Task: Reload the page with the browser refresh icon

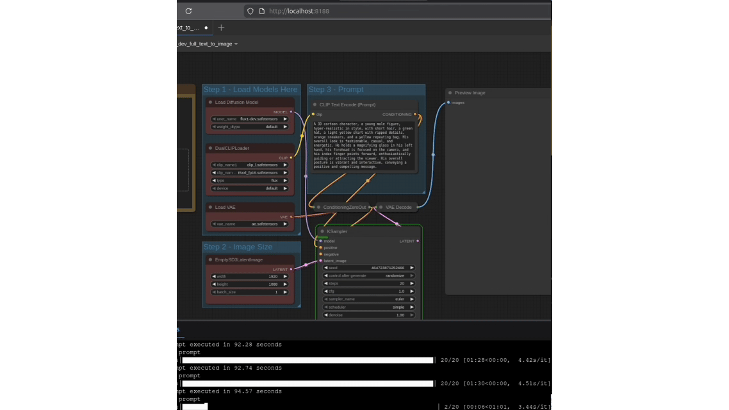Action: coord(188,11)
